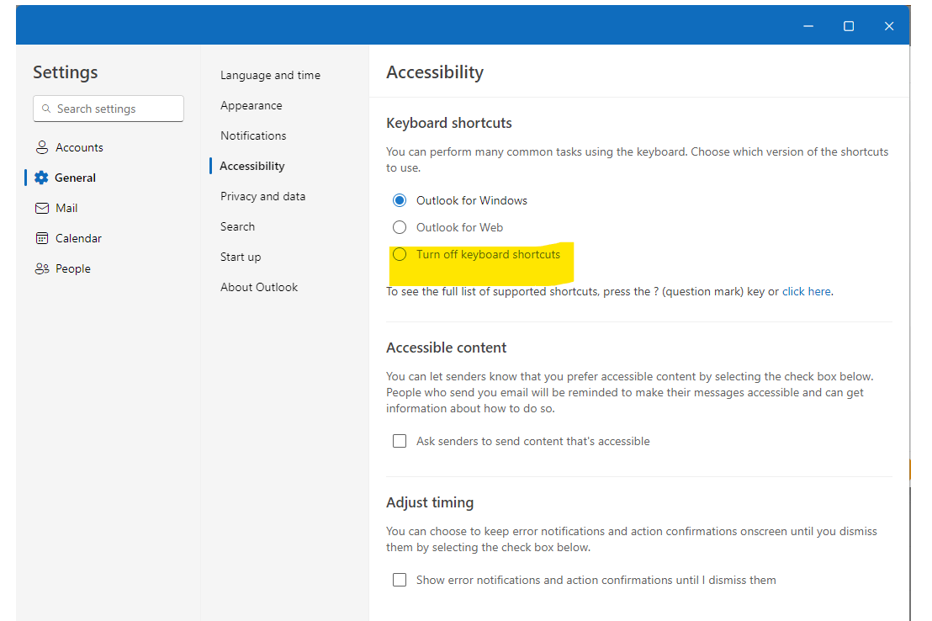Click the Accessible content section heading

(x=447, y=348)
